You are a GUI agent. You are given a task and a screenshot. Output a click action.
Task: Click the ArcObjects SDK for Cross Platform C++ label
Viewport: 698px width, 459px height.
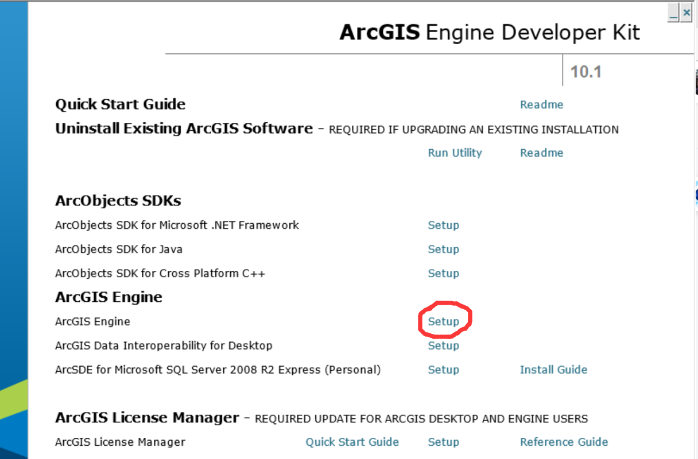pos(160,273)
